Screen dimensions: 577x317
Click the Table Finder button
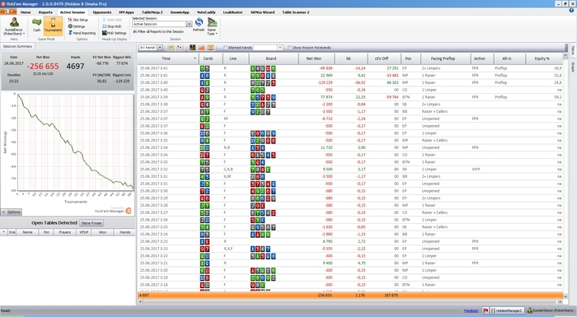(91, 223)
